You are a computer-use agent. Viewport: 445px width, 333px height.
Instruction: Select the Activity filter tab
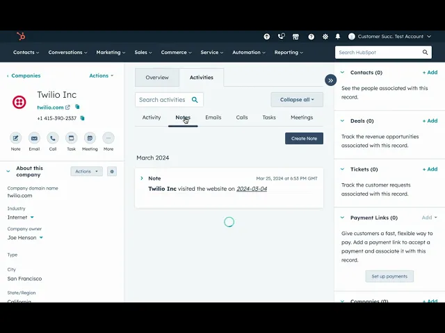click(152, 117)
